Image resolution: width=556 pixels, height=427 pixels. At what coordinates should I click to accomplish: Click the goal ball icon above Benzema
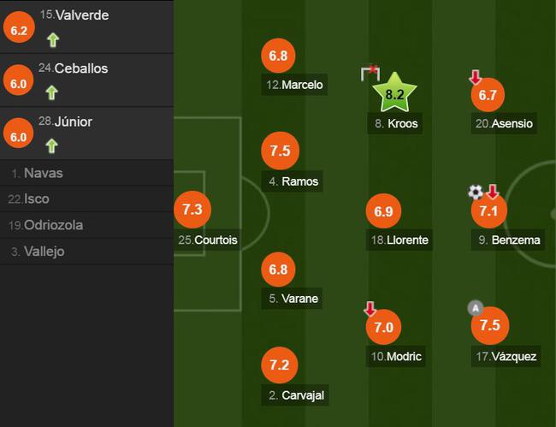tap(476, 192)
